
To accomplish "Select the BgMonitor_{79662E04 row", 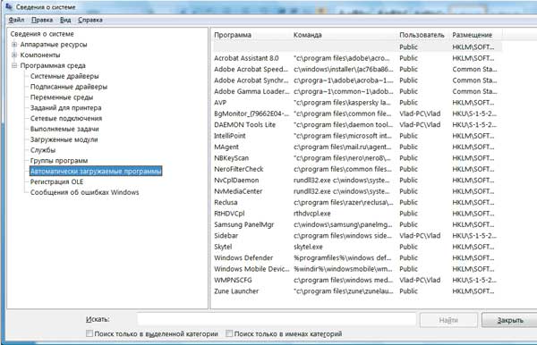I will click(357, 114).
